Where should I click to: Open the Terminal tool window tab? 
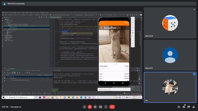point(23,93)
